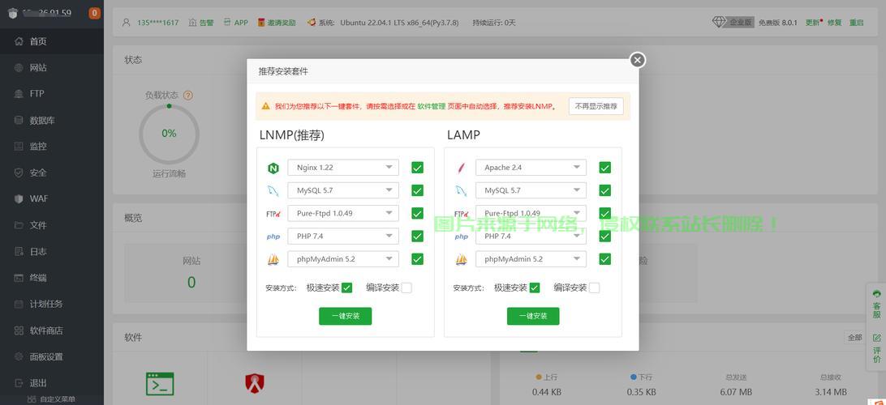This screenshot has width=886, height=405.
Task: Enable compile install checkbox under LNMP
Action: click(406, 288)
